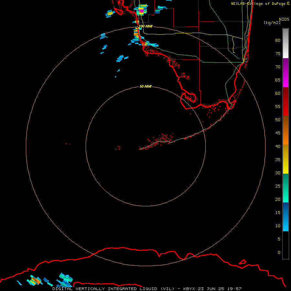Viewport: 291px width, 291px height.
Task: Click the value 80 on the color scale
Action: 278,40
